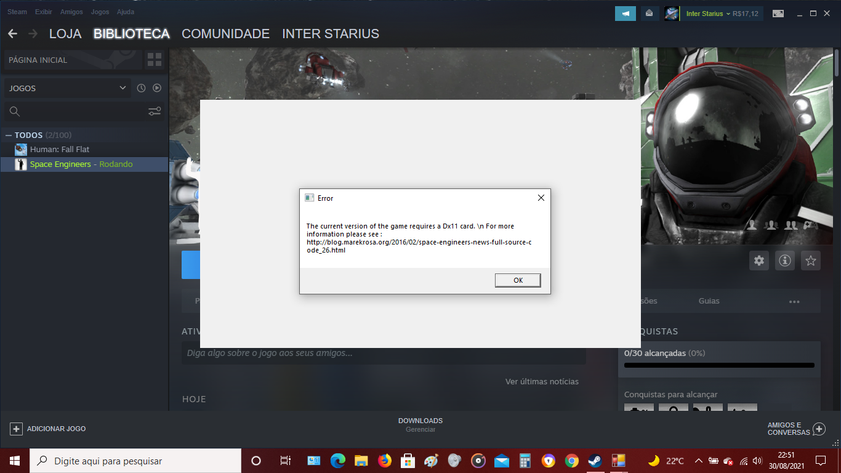Open the Windows notification center
841x473 pixels.
point(821,461)
